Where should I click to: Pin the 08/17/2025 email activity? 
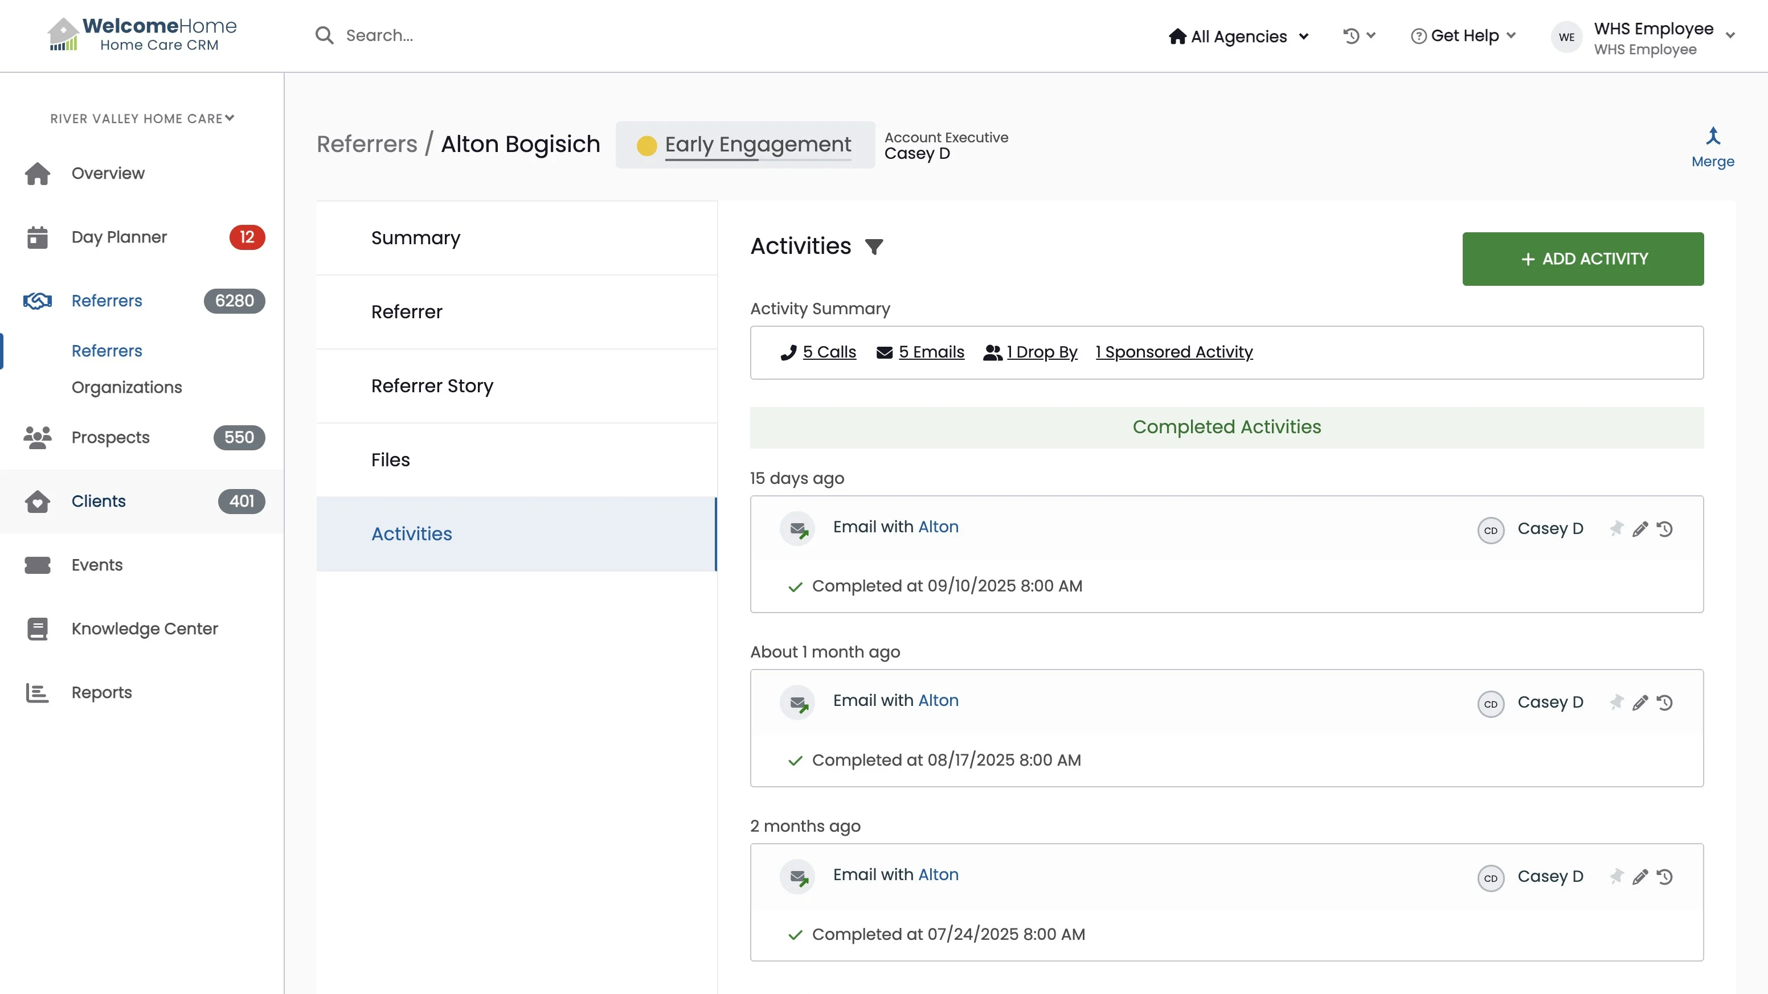pyautogui.click(x=1616, y=703)
